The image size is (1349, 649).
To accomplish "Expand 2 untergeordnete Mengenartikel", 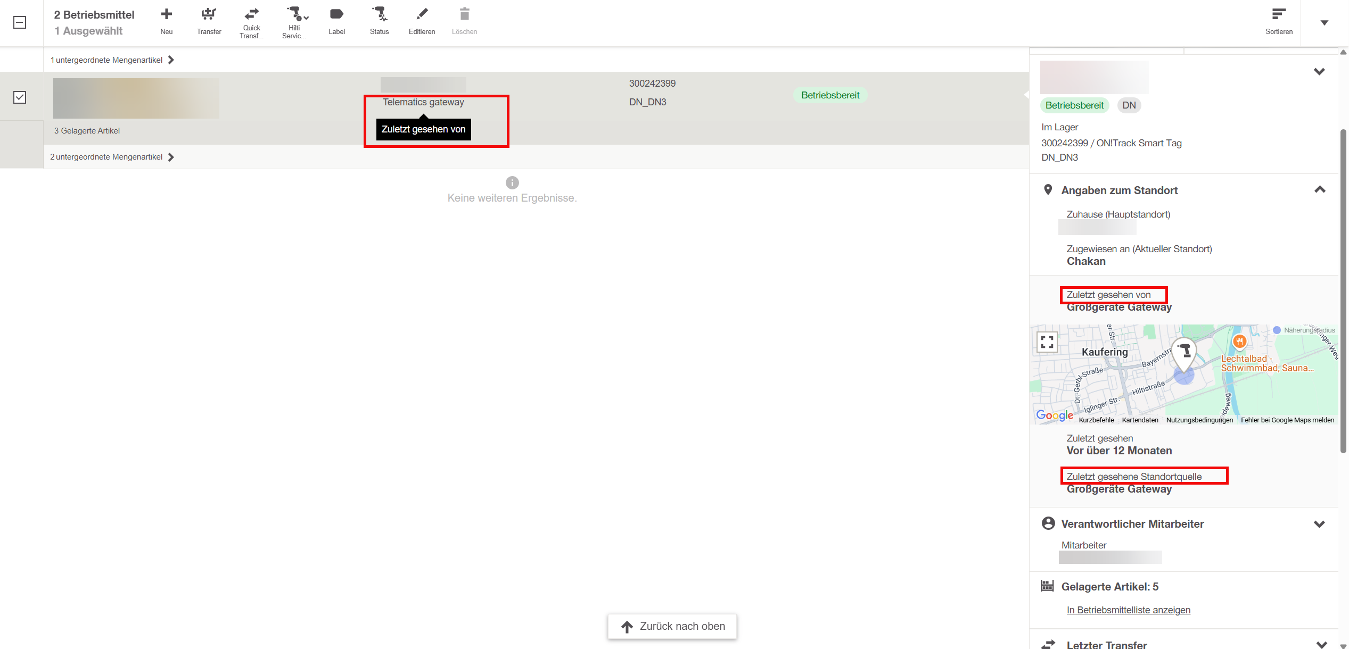I will coord(112,157).
